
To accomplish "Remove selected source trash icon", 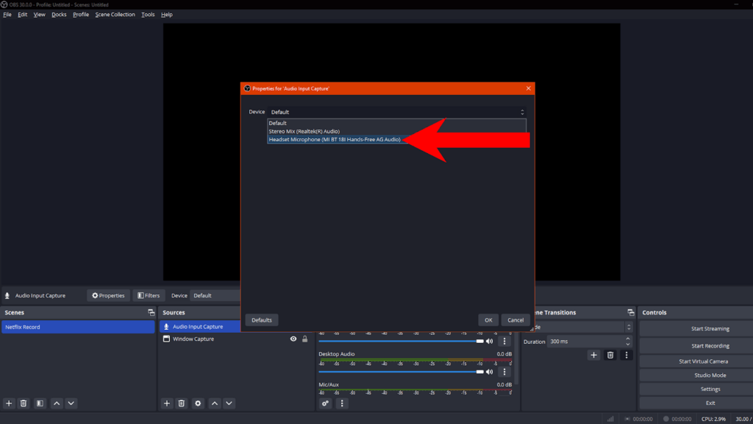I will 182,403.
